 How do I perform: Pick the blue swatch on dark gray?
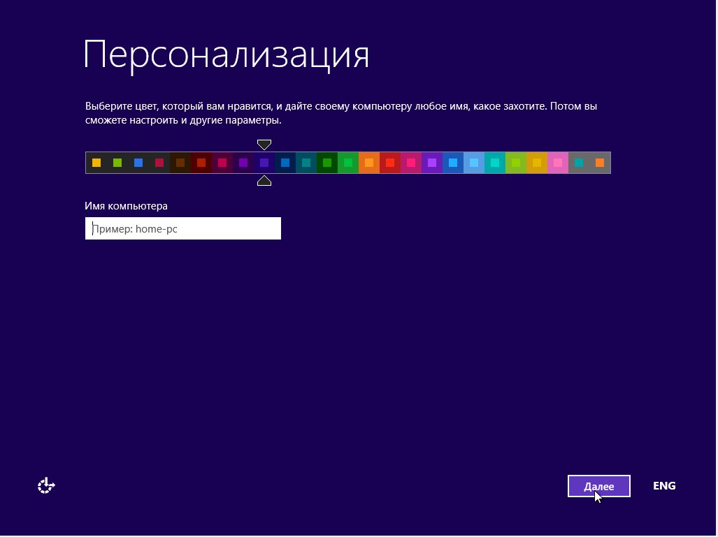coord(138,163)
